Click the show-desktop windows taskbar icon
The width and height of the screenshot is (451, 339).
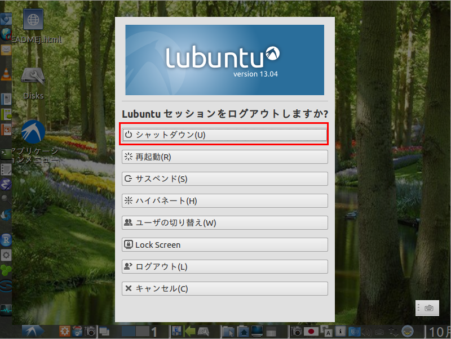[x=104, y=332]
